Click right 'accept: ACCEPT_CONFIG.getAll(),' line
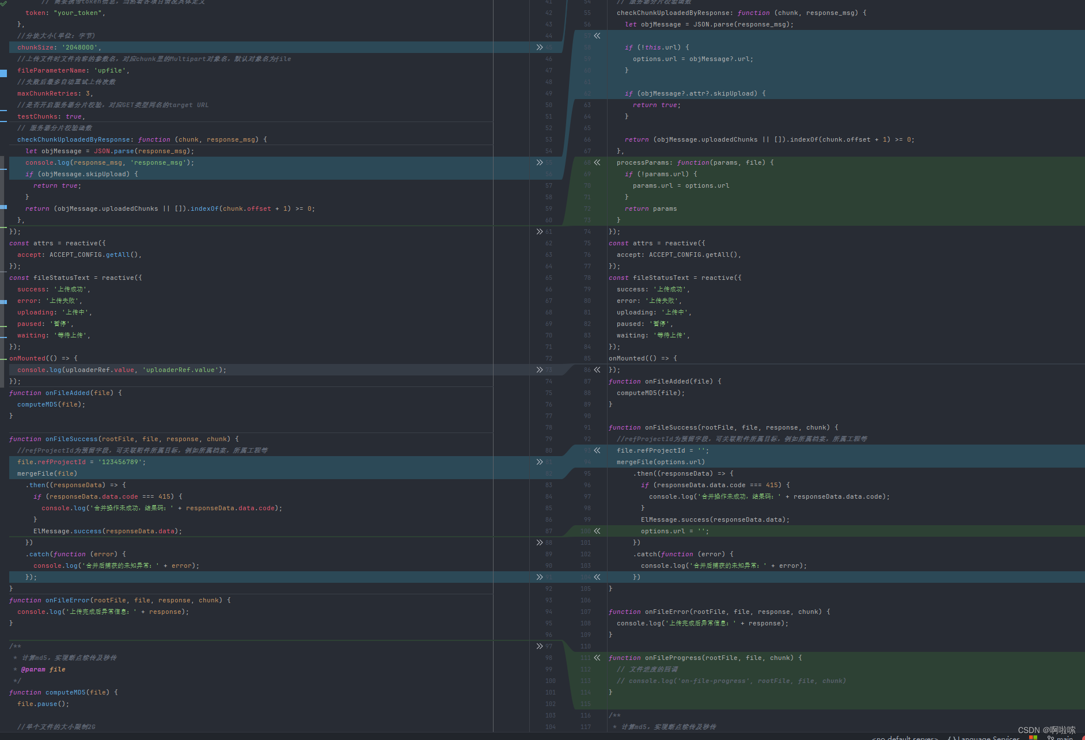The width and height of the screenshot is (1085, 740). (x=679, y=255)
